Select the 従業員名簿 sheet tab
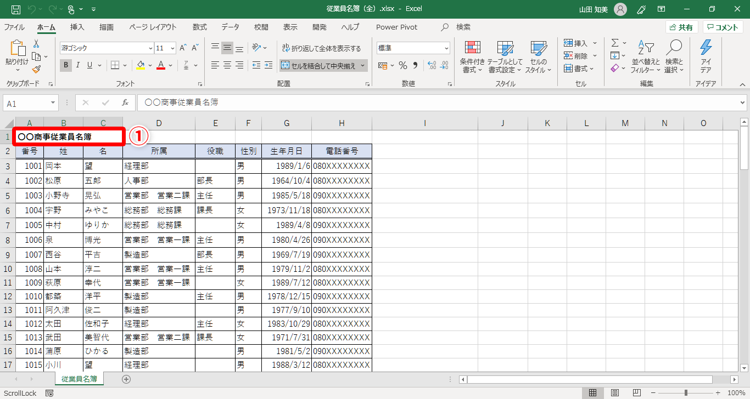Viewport: 750px width, 399px height. point(80,379)
